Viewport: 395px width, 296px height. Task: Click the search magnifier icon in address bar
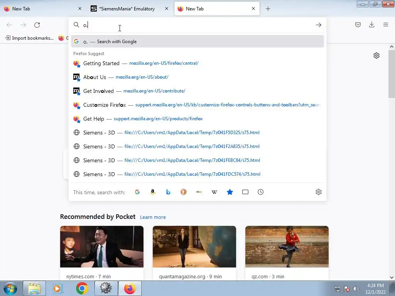76,25
